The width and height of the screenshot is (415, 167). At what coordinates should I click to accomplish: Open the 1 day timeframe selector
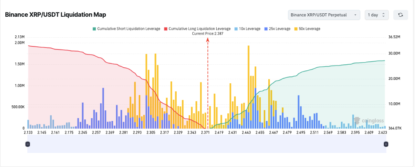tap(377, 15)
